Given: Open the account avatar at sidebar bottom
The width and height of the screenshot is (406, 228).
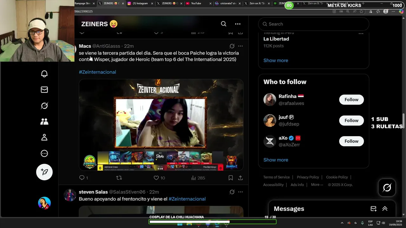Looking at the screenshot, I should tap(44, 203).
